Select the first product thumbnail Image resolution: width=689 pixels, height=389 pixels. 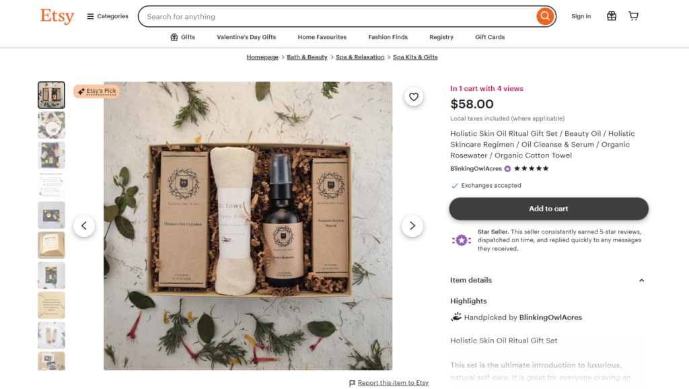point(52,96)
